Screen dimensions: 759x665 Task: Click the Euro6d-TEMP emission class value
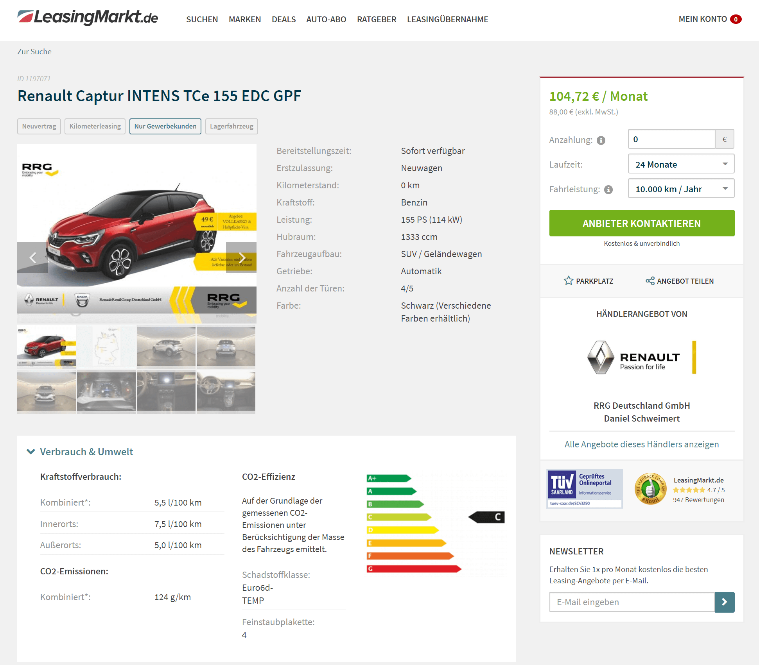pos(257,594)
